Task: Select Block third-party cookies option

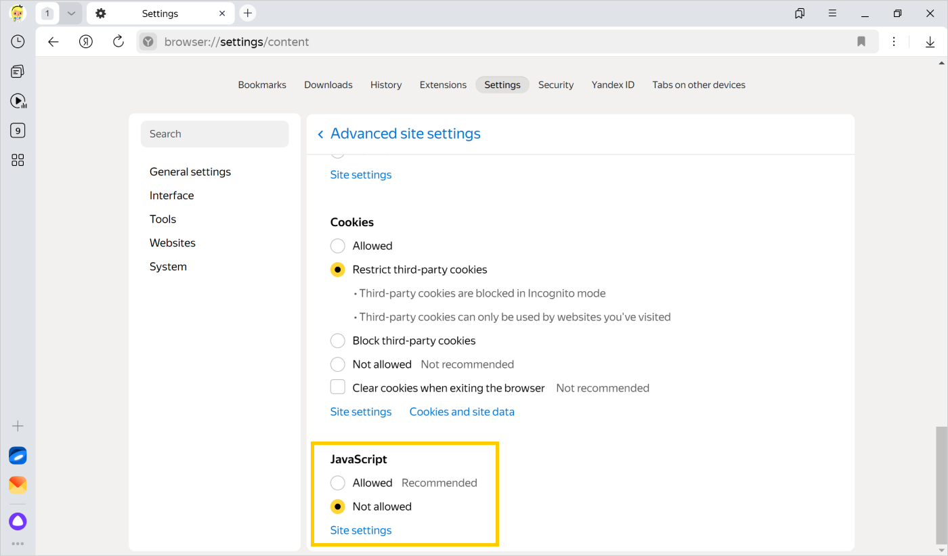Action: click(338, 341)
